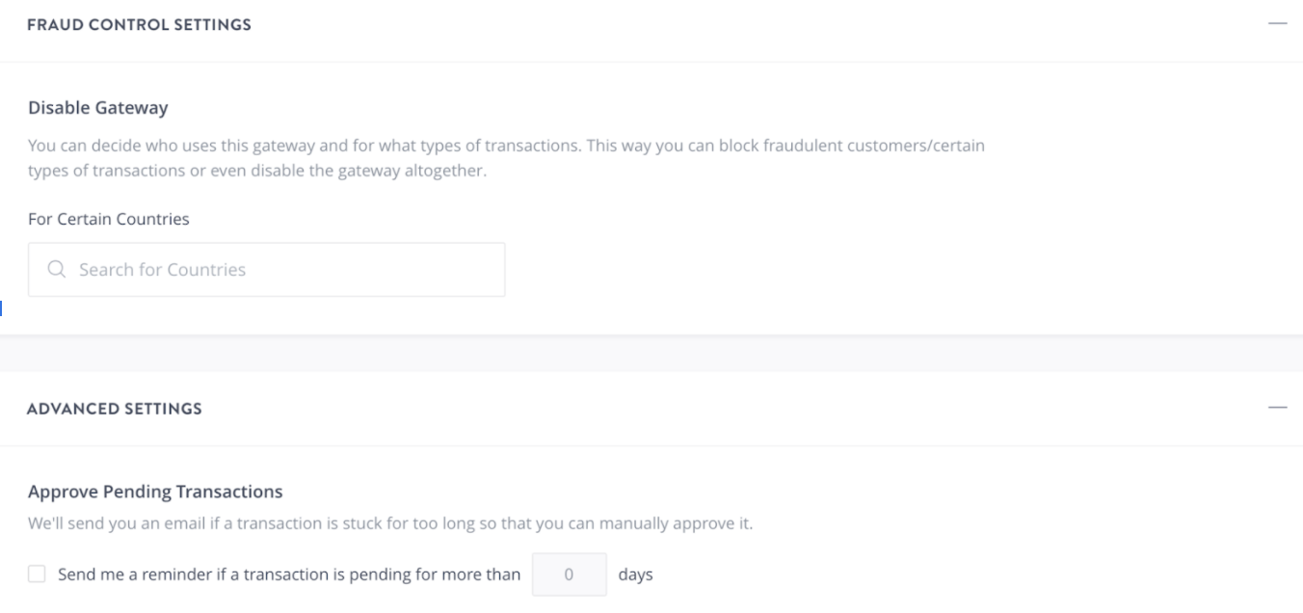Click the Fraud Control Settings header title
This screenshot has height=613, width=1303.
139,24
